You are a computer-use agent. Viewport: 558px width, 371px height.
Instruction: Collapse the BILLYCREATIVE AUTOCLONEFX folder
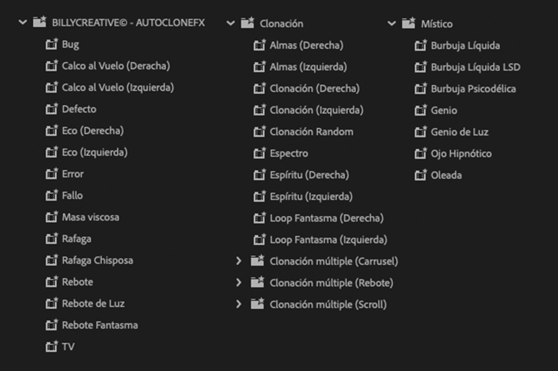[x=23, y=23]
